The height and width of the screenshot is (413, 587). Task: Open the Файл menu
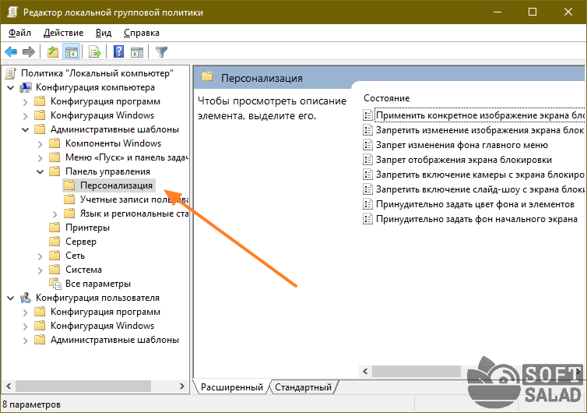click(19, 33)
